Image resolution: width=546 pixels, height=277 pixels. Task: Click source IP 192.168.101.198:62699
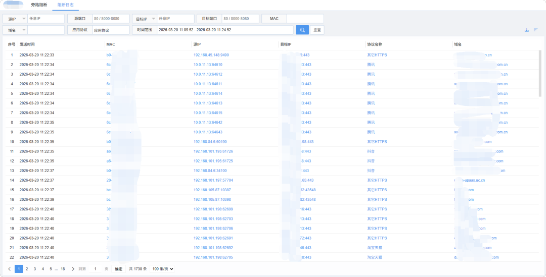click(213, 209)
